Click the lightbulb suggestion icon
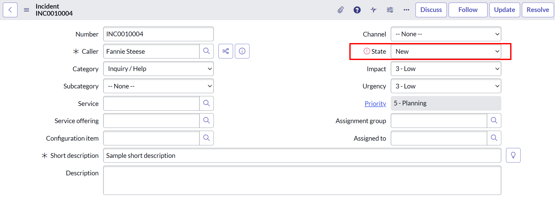555x197 pixels. 513,155
